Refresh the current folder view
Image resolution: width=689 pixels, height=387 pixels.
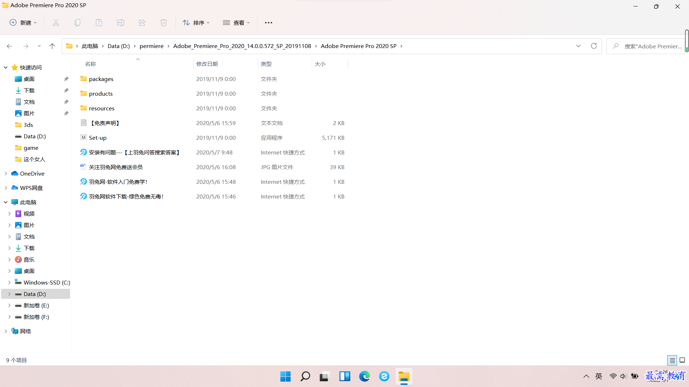594,46
